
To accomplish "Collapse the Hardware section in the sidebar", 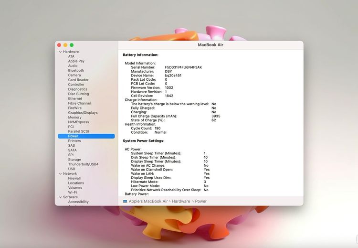I will pyautogui.click(x=60, y=52).
